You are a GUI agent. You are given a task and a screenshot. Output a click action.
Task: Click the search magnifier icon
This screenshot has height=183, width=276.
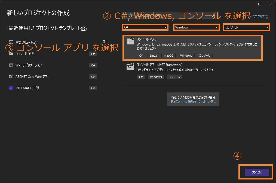(213, 15)
